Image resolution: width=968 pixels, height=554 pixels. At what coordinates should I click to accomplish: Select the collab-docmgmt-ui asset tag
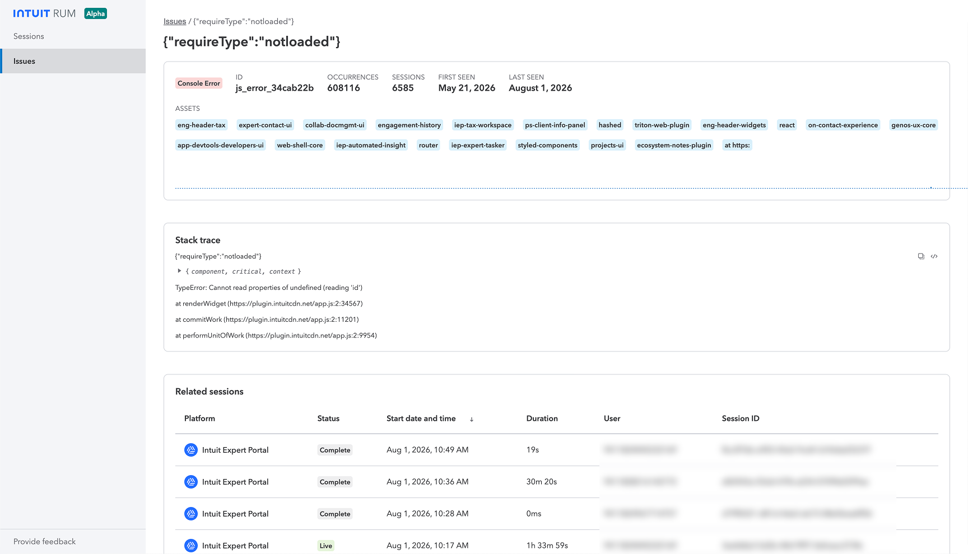335,125
